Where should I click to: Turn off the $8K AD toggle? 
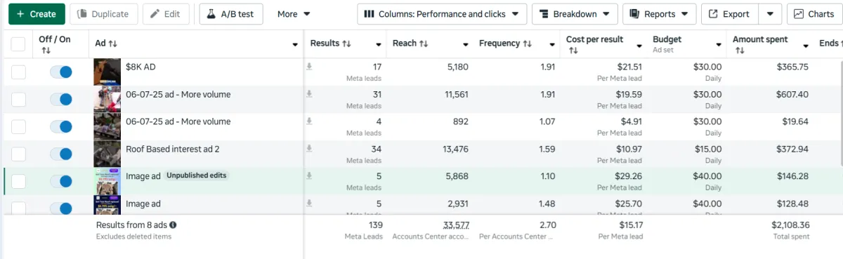(61, 72)
